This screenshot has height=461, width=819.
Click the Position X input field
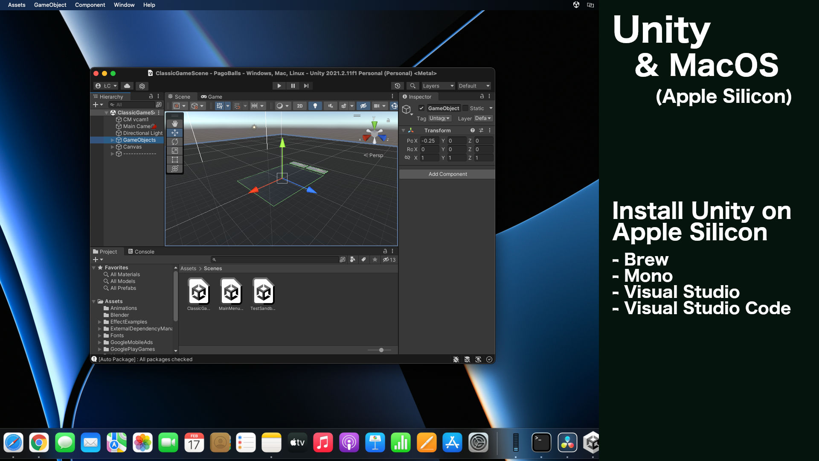pyautogui.click(x=430, y=140)
